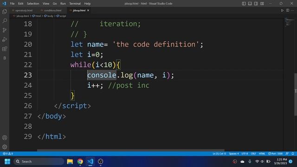Open Edit menu
This screenshot has height=167, width=297.
click(x=20, y=4)
